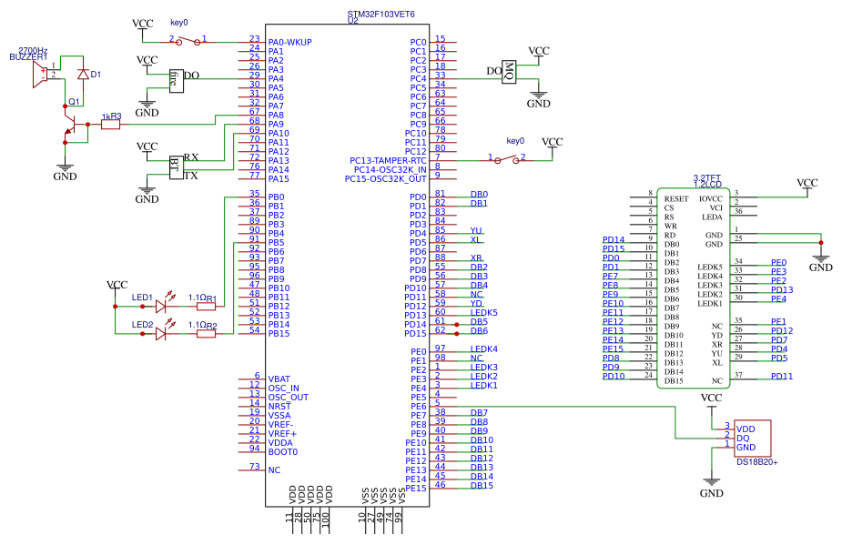Click the VCC symbol feeding LED1 and LED2
Screen dimensions: 842x545
tap(117, 288)
